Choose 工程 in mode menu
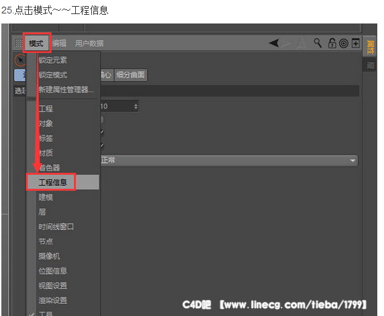The height and width of the screenshot is (316, 384). 46,109
